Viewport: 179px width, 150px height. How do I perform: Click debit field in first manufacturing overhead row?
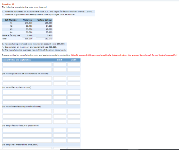[59, 92]
